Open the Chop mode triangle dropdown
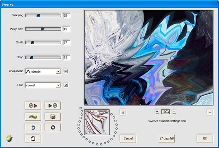Viewport: 219px width, 148px height. pos(43,71)
